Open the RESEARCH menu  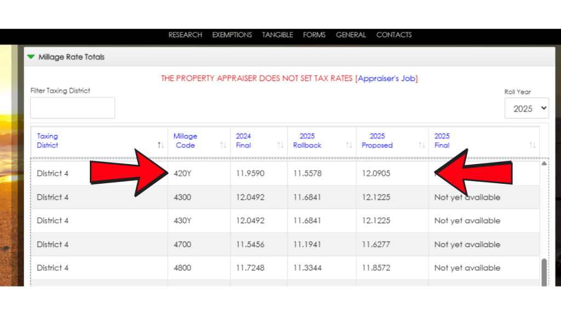point(185,35)
